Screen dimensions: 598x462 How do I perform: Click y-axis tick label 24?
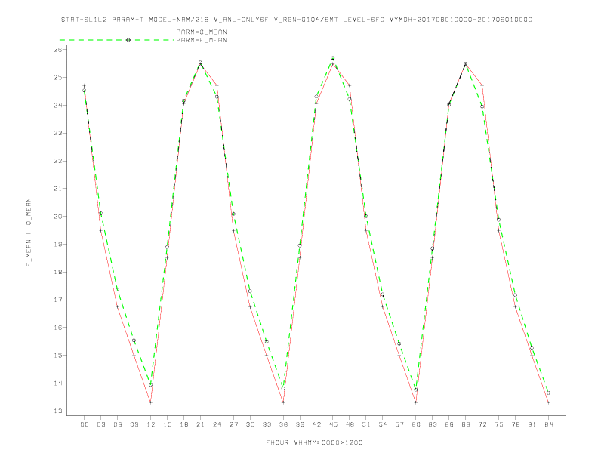57,105
